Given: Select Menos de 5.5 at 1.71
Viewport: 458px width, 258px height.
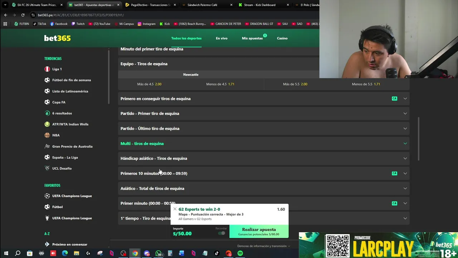Looking at the screenshot, I should coord(366,84).
